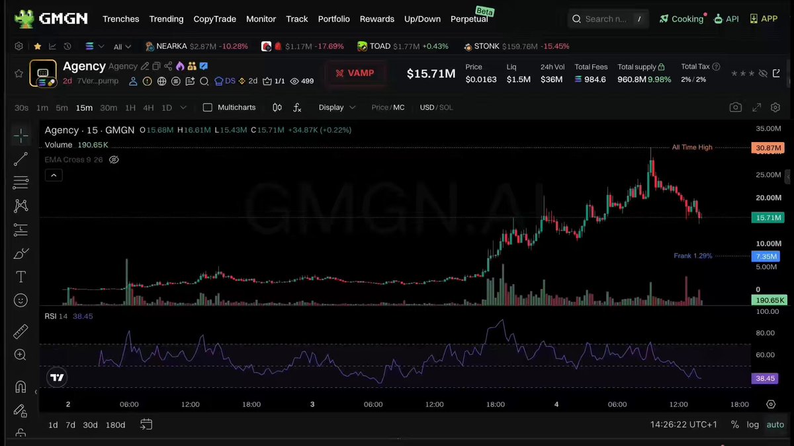This screenshot has width=794, height=446.
Task: Change the candlestick chart type
Action: pos(277,107)
